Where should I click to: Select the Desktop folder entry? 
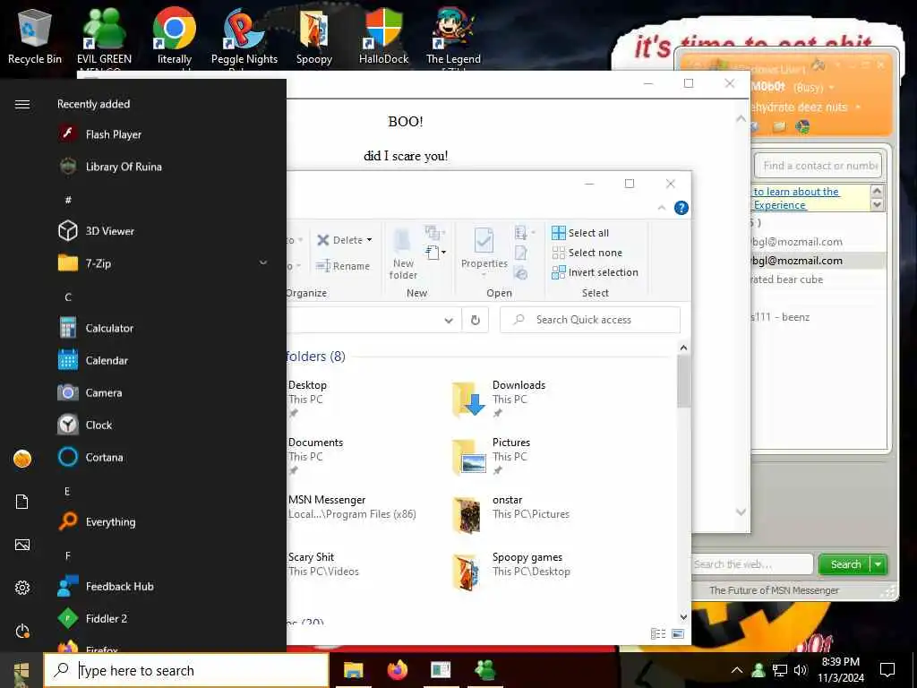307,399
